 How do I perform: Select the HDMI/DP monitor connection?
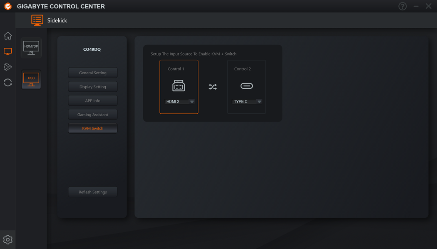click(31, 48)
